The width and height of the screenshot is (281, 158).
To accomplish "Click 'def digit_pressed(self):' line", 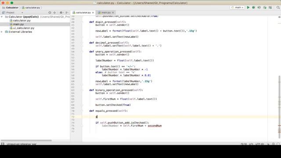I will click(108, 22).
